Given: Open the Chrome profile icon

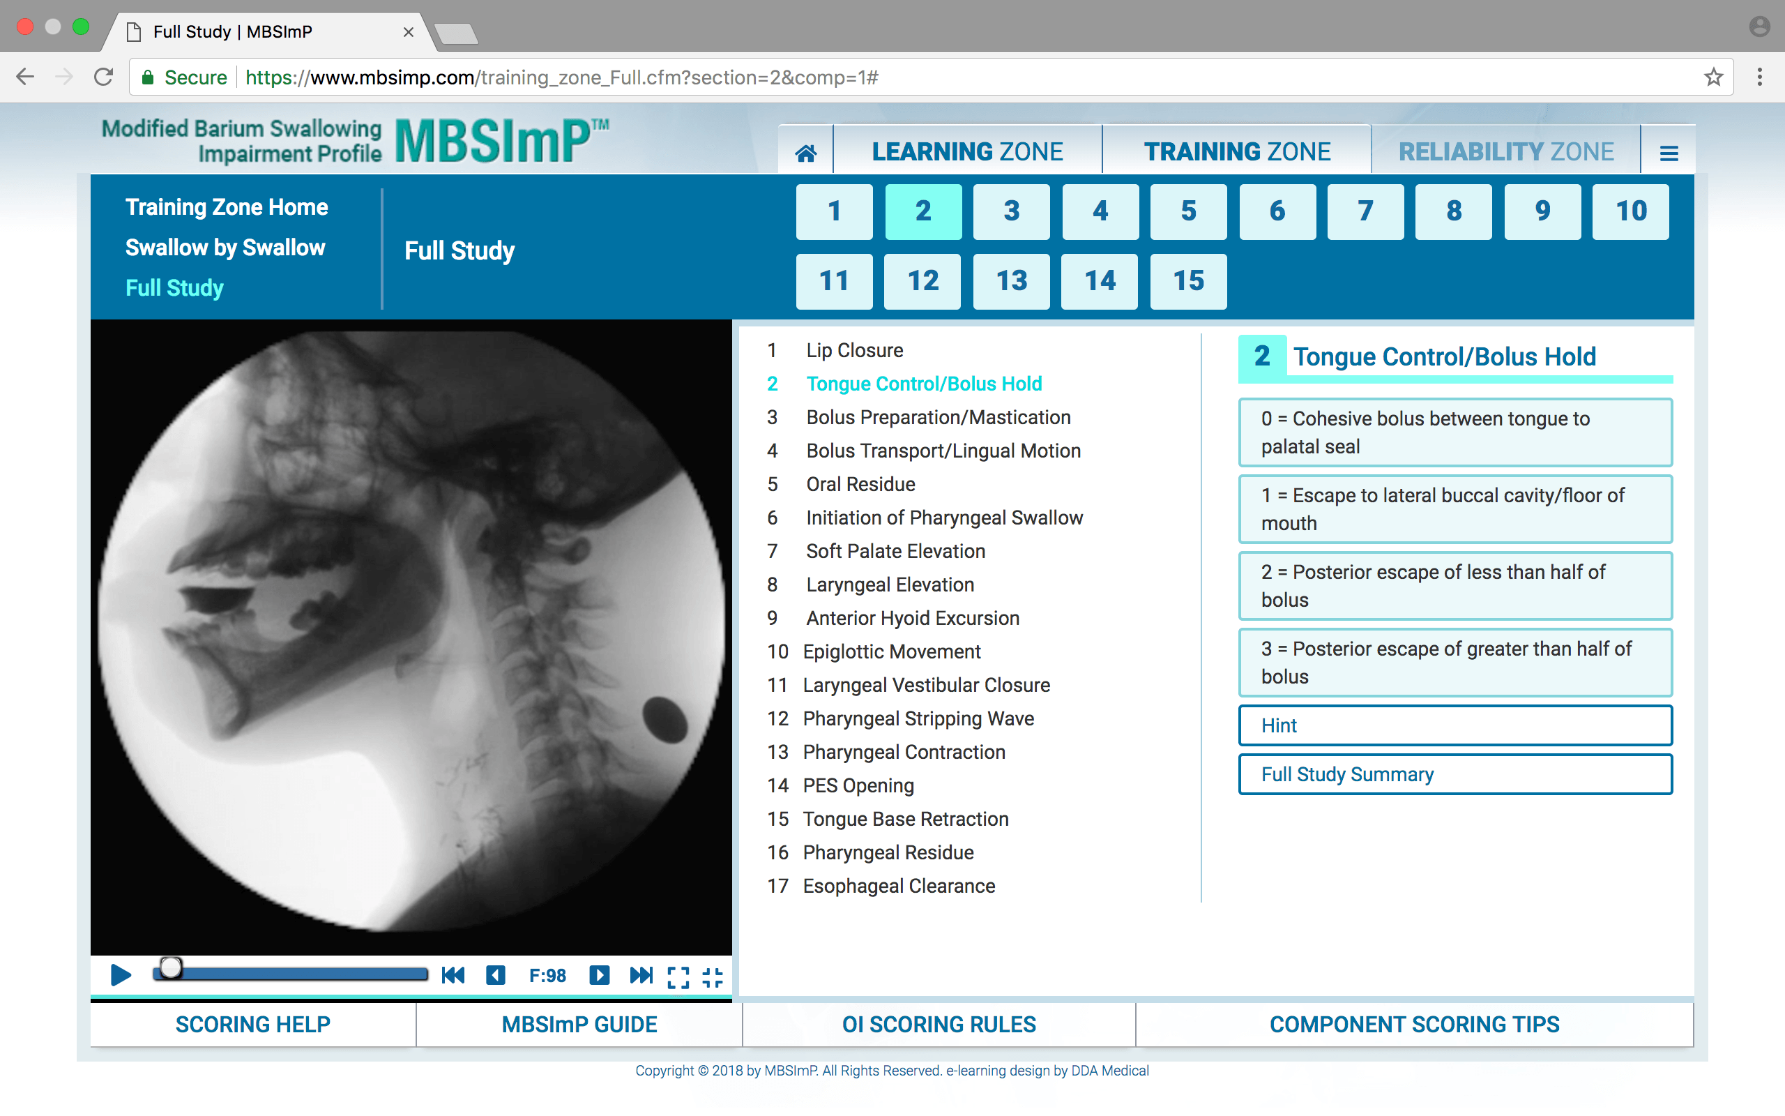Looking at the screenshot, I should [1759, 27].
